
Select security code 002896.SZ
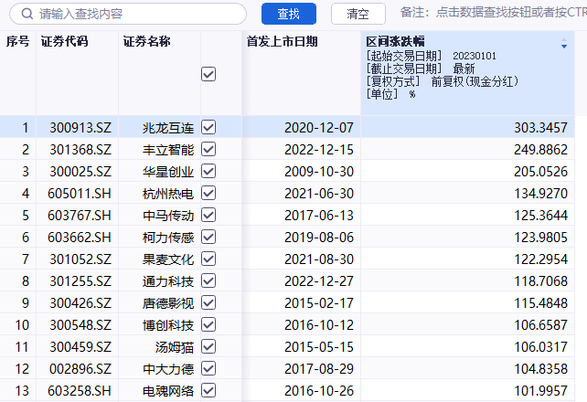coord(80,369)
